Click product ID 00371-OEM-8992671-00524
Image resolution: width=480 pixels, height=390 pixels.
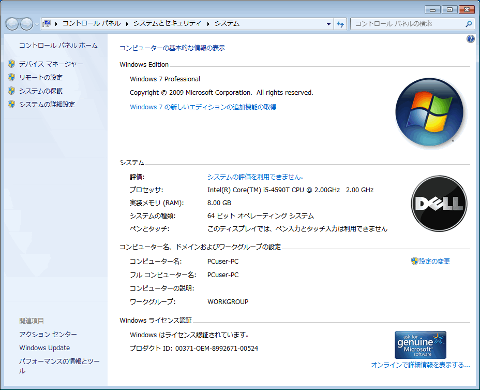pyautogui.click(x=217, y=349)
